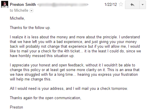Click the phrase "4th ticket" in the message

(72, 51)
